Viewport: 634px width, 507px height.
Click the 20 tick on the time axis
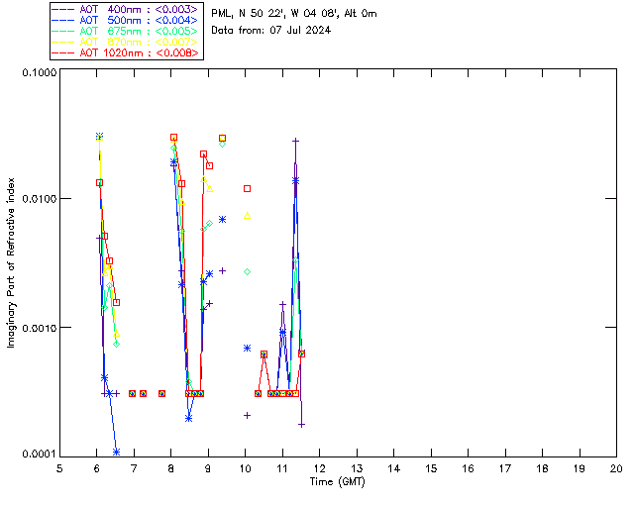pyautogui.click(x=616, y=468)
